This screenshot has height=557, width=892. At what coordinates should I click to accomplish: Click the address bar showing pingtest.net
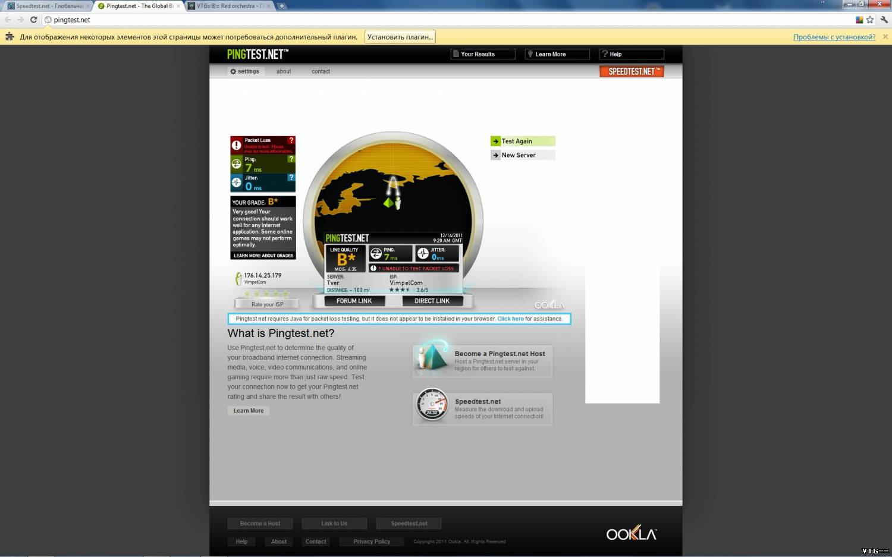click(446, 20)
